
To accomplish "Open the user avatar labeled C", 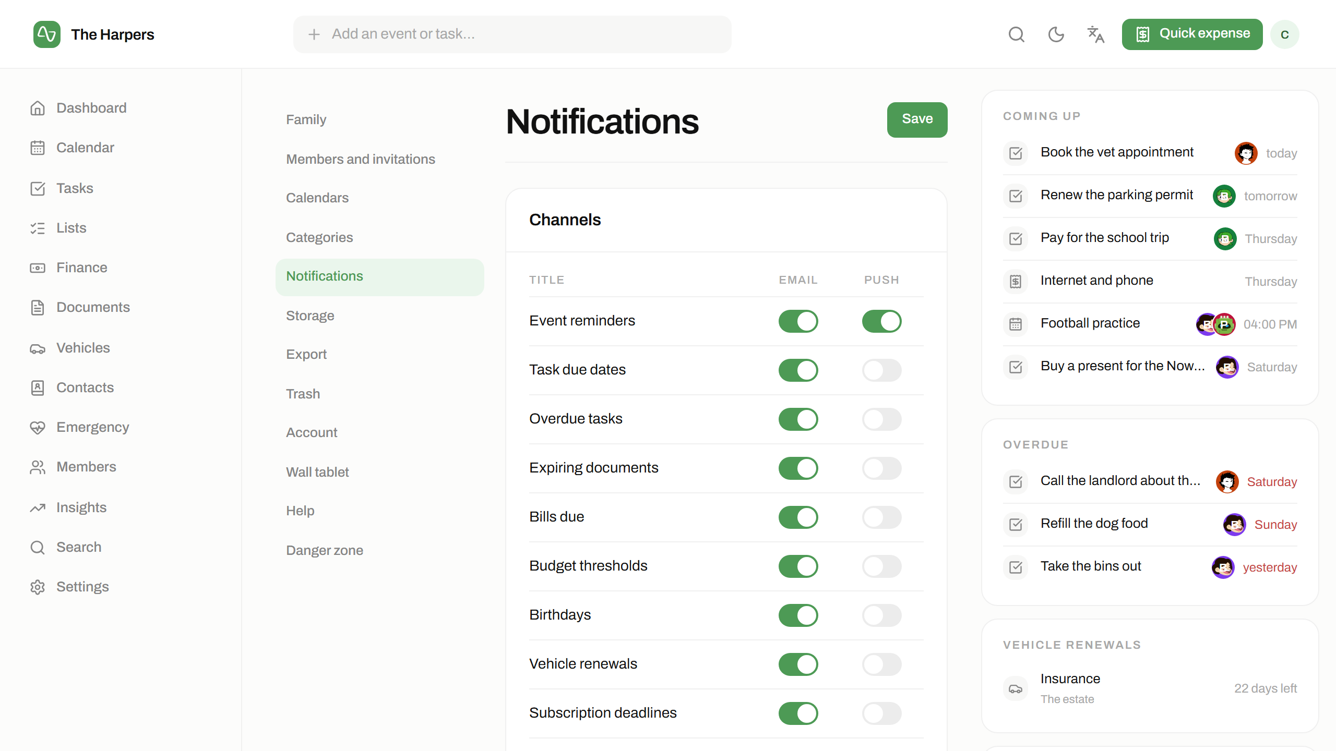I will click(1285, 34).
